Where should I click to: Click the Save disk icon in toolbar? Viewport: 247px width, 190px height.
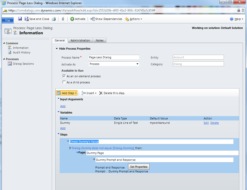coord(20,19)
